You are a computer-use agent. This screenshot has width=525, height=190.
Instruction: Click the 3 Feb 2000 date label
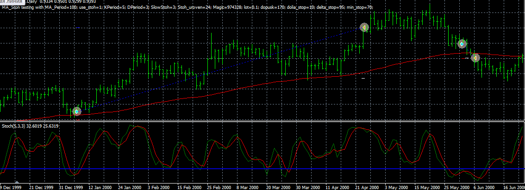pyautogui.click(x=160, y=187)
